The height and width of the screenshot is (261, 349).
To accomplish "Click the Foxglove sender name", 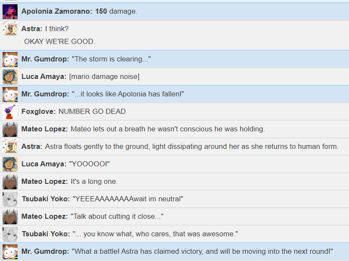I will (38, 111).
